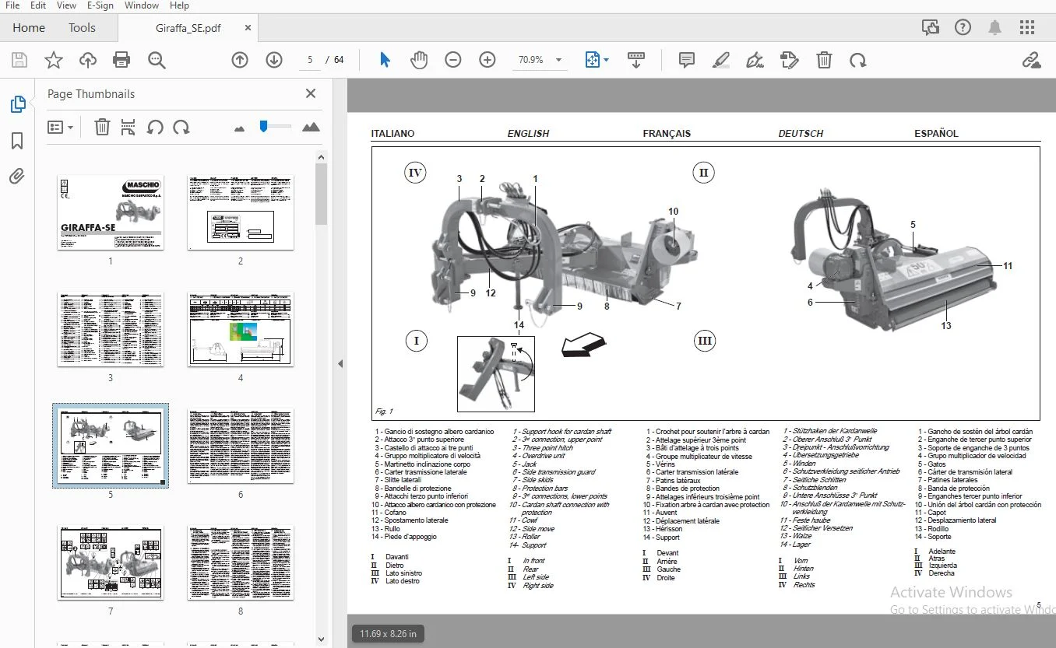Open the find text magnifier tool

[157, 60]
